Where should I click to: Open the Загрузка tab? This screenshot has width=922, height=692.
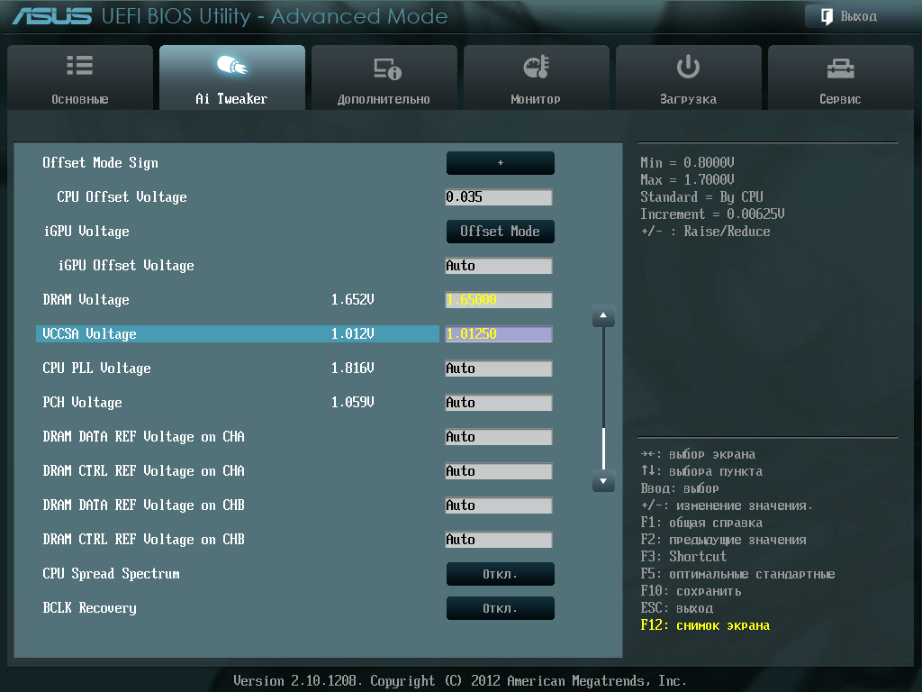pyautogui.click(x=689, y=77)
